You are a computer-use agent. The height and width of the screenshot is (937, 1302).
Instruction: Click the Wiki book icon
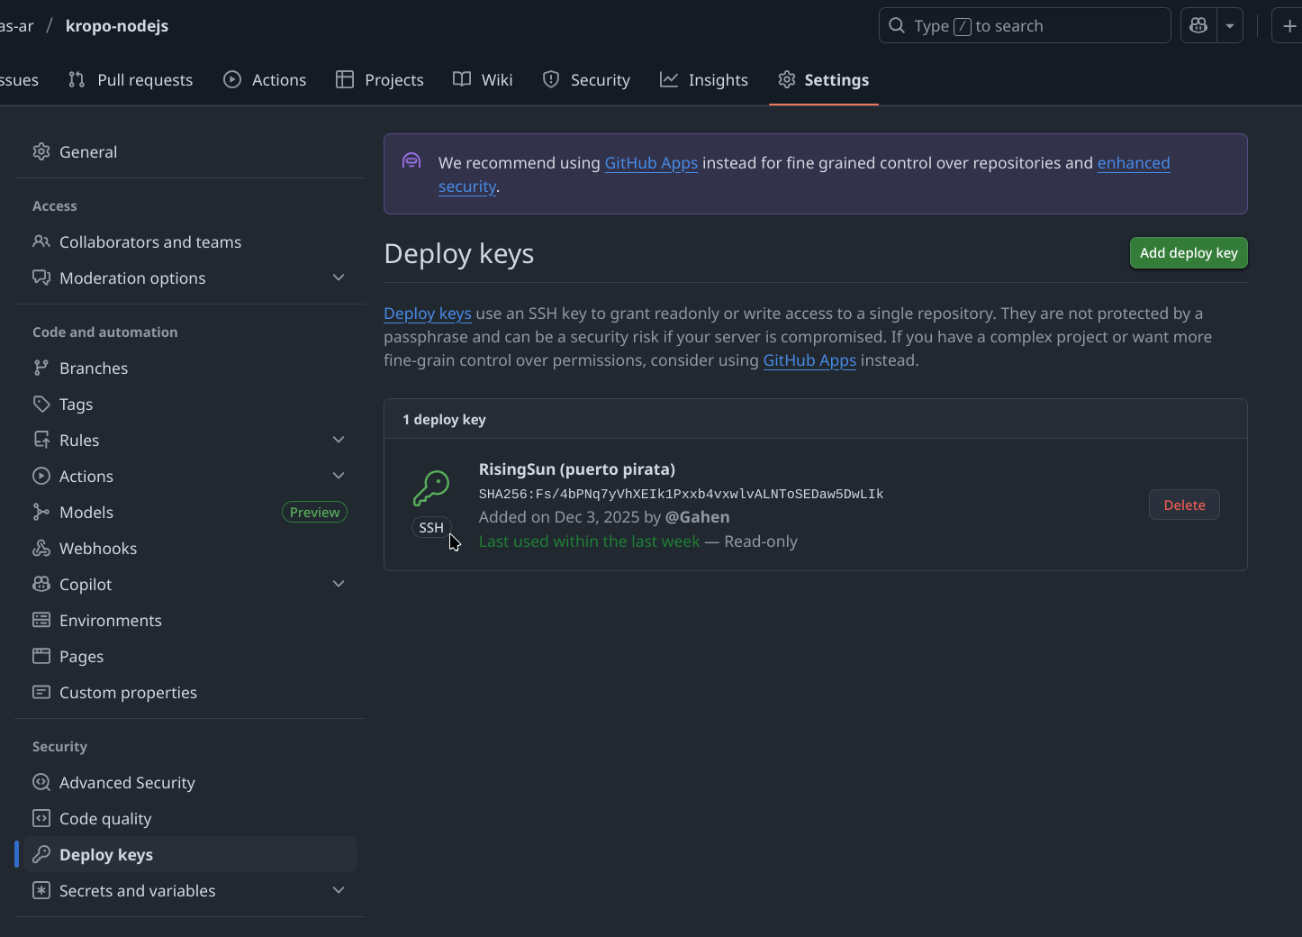pos(462,79)
